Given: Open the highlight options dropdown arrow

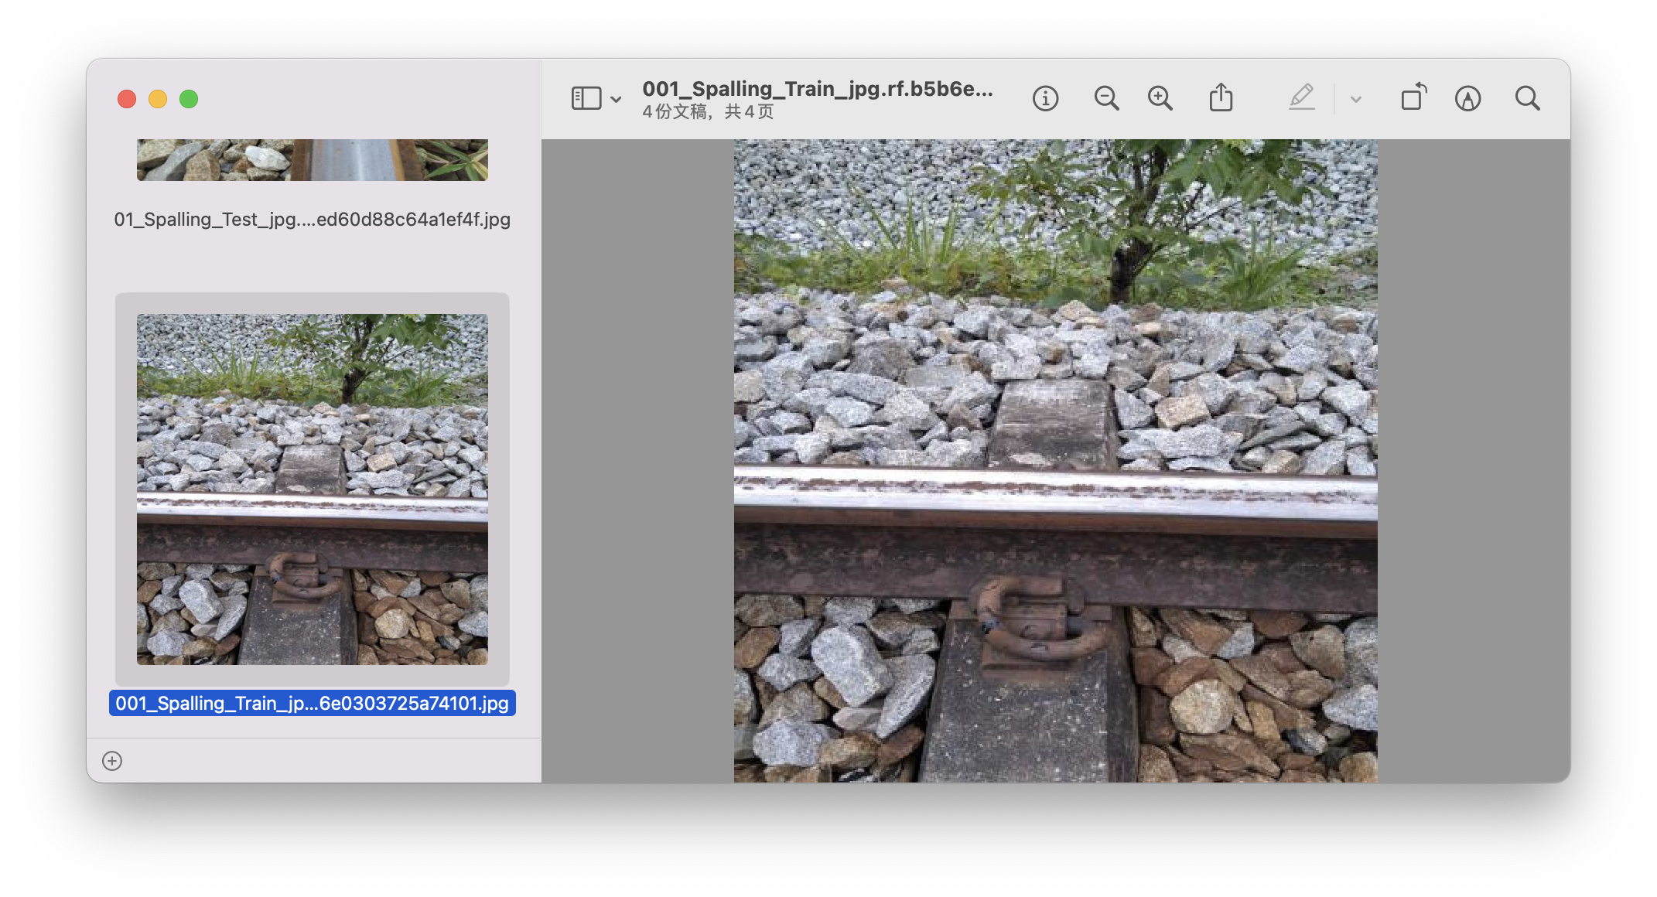Looking at the screenshot, I should coord(1355,99).
